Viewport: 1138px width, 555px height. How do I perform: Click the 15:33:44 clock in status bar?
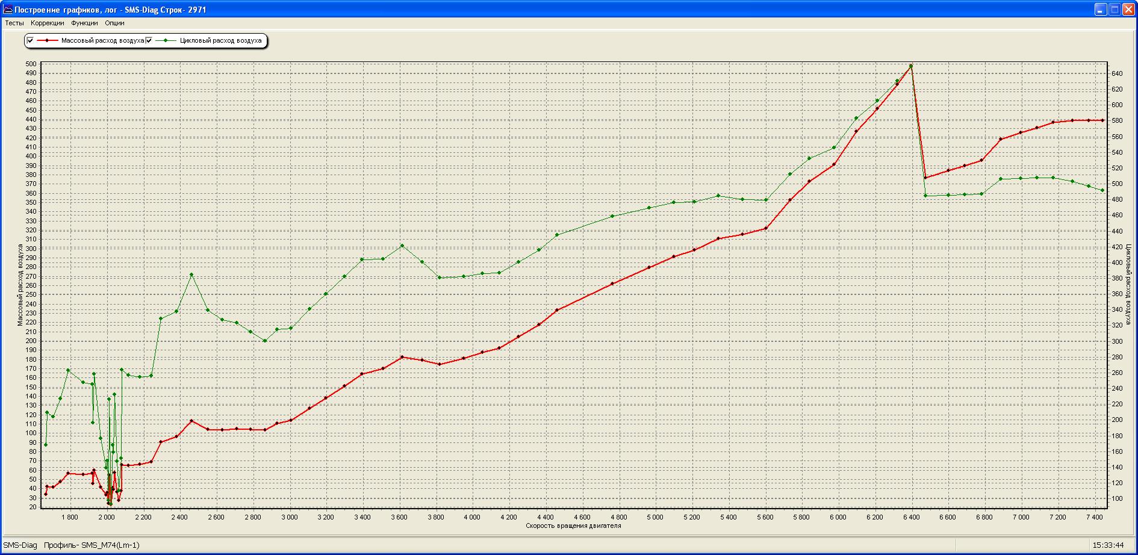tap(1108, 545)
